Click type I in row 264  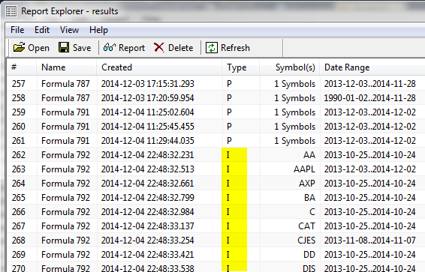(x=228, y=184)
